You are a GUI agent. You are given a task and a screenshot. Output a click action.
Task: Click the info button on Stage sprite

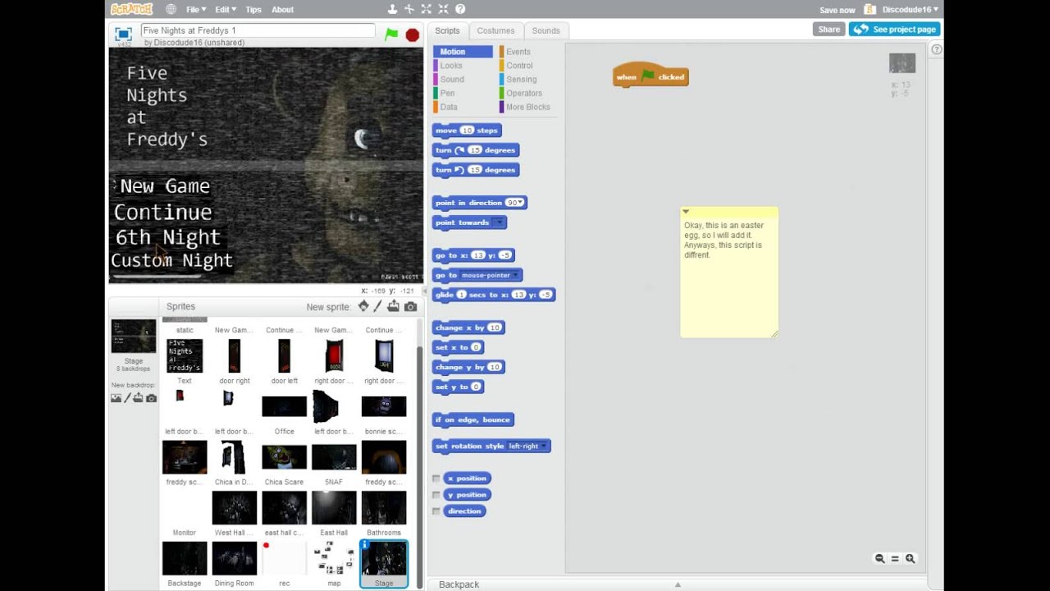[366, 544]
